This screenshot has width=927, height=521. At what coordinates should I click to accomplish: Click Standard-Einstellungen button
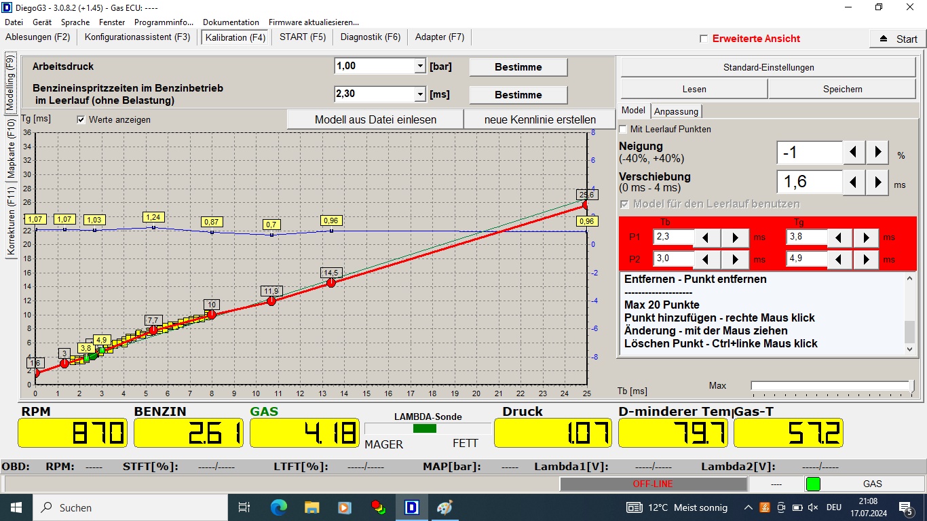point(769,67)
